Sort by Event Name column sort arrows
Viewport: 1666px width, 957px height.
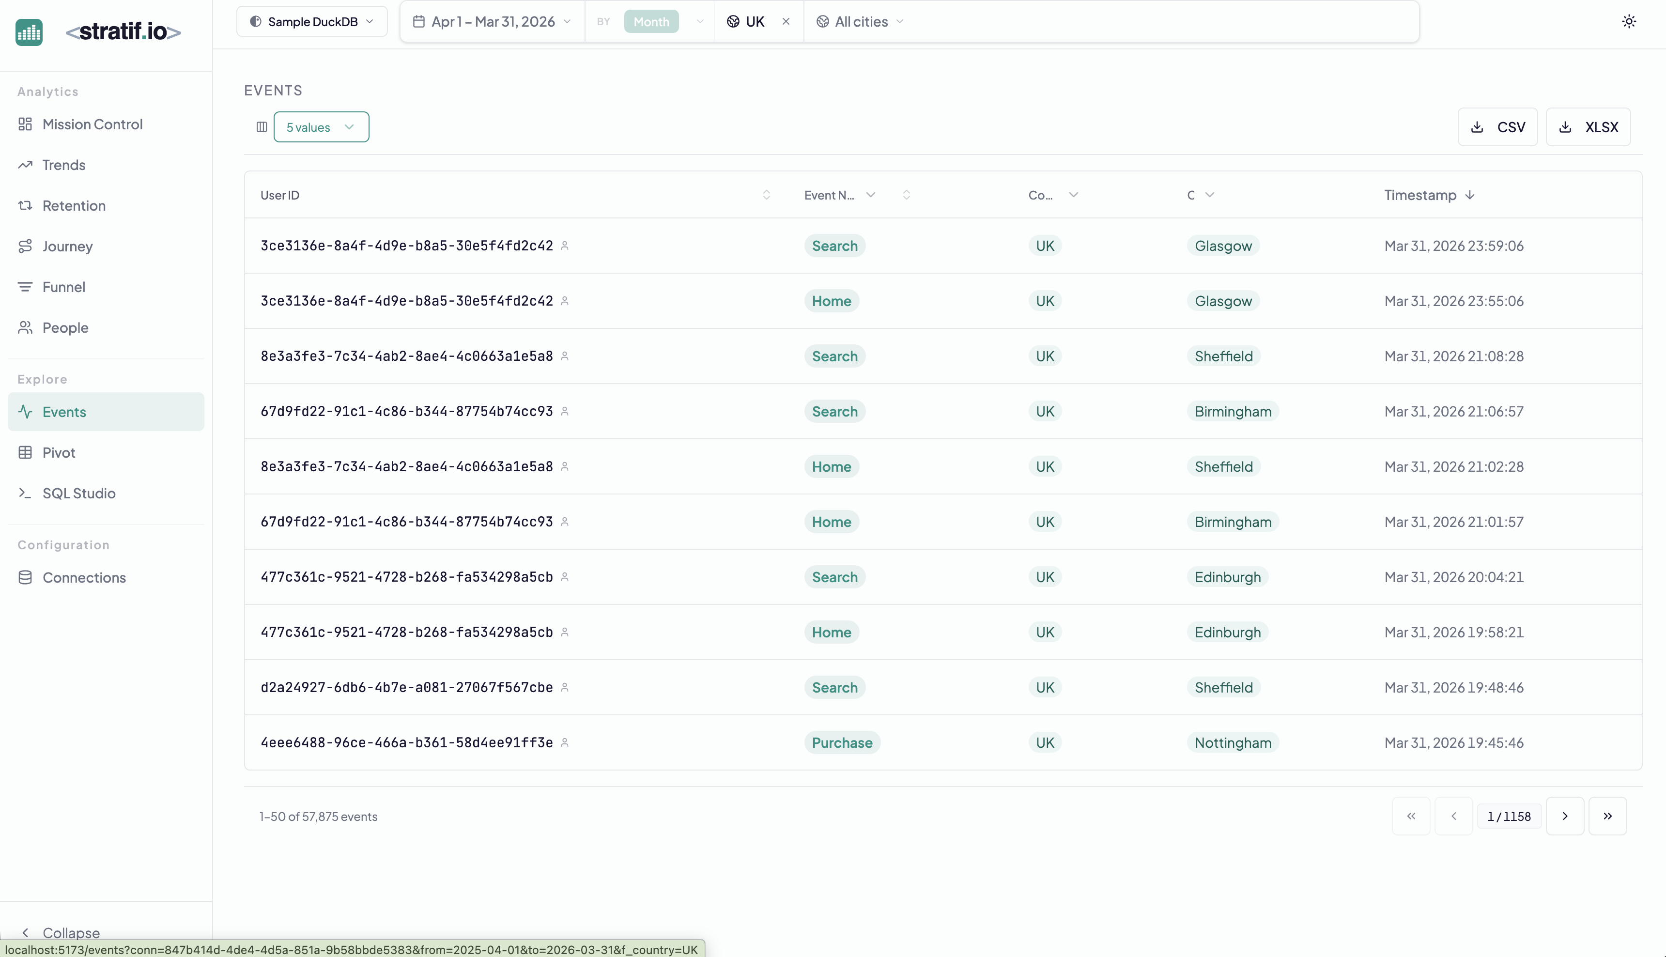point(906,195)
